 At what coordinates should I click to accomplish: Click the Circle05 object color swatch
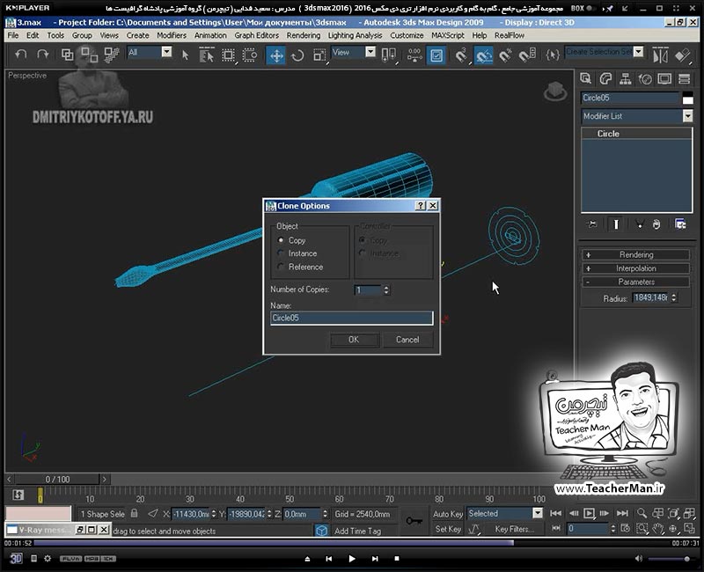click(x=688, y=99)
